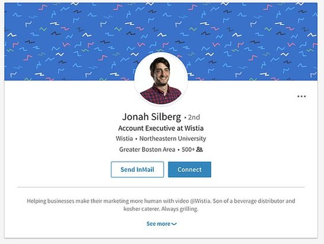This screenshot has width=324, height=244.
Task: Click the 2nd degree connection badge
Action: point(194,117)
